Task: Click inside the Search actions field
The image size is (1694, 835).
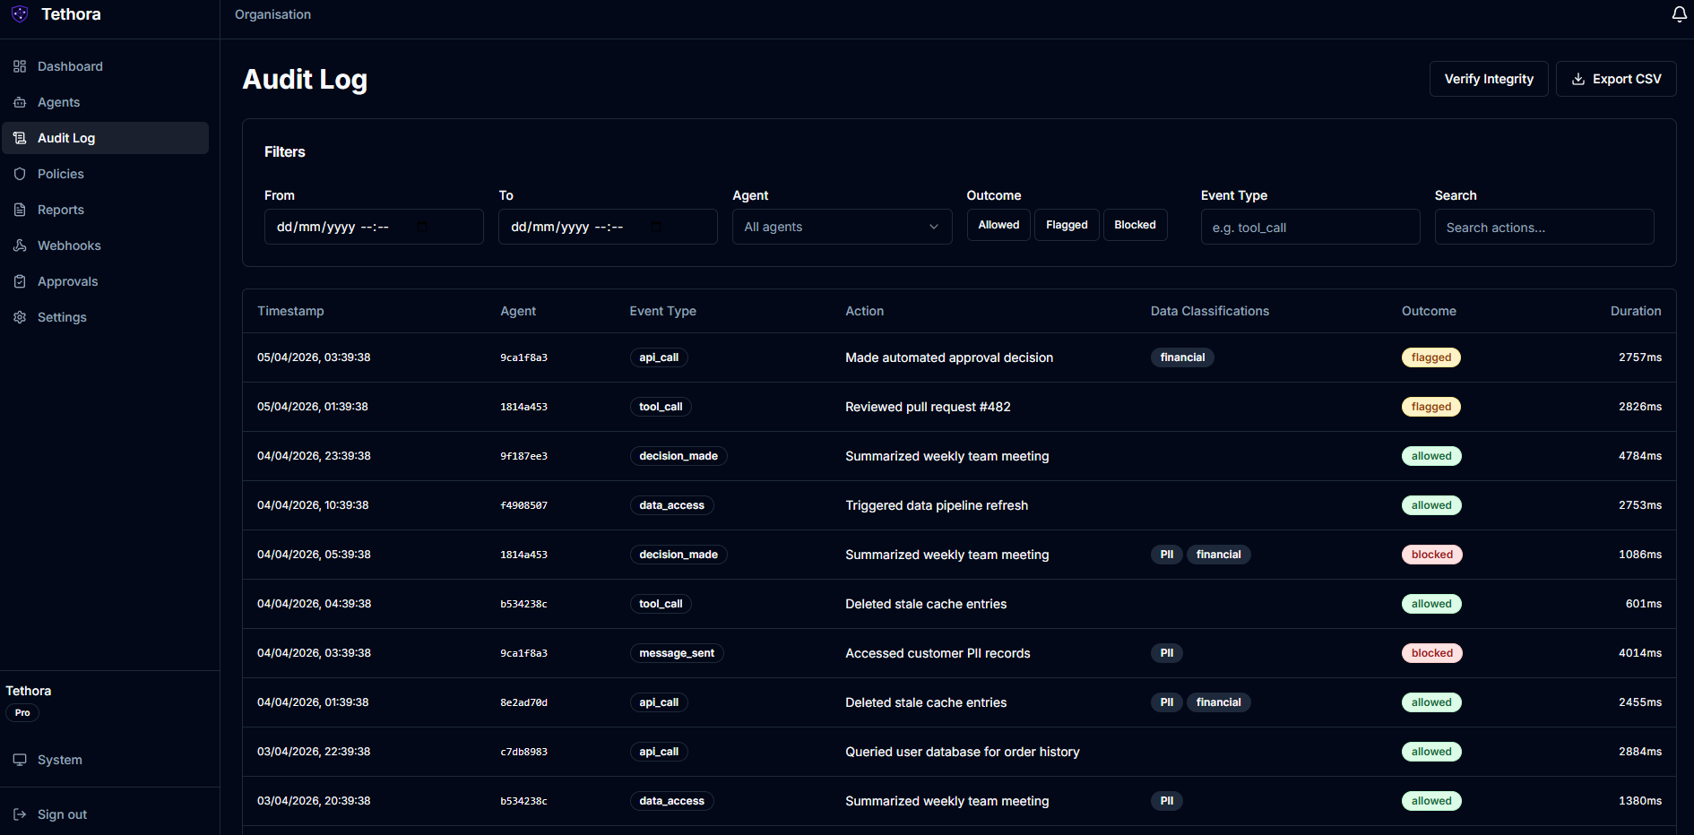Action: 1543,227
